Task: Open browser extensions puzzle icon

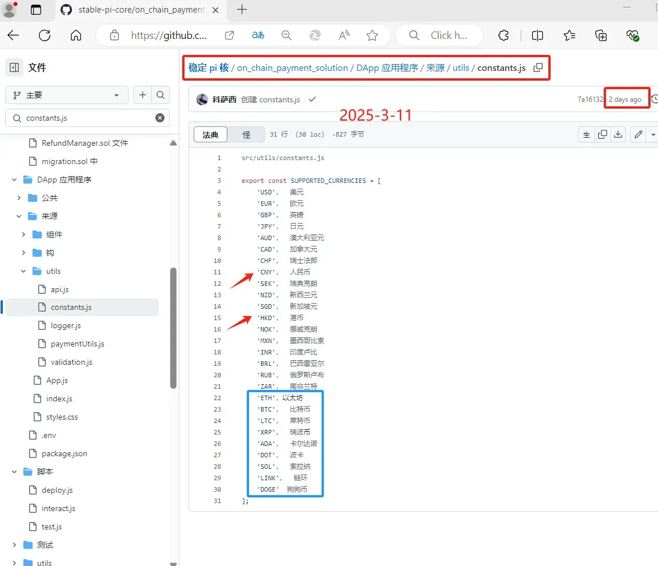Action: (504, 35)
